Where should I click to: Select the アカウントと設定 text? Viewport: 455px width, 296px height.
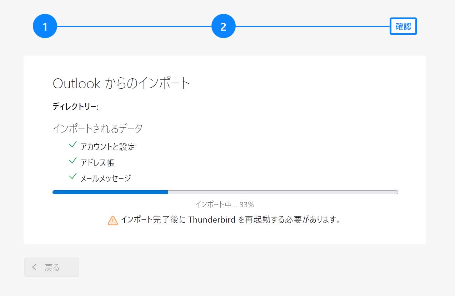(x=108, y=147)
